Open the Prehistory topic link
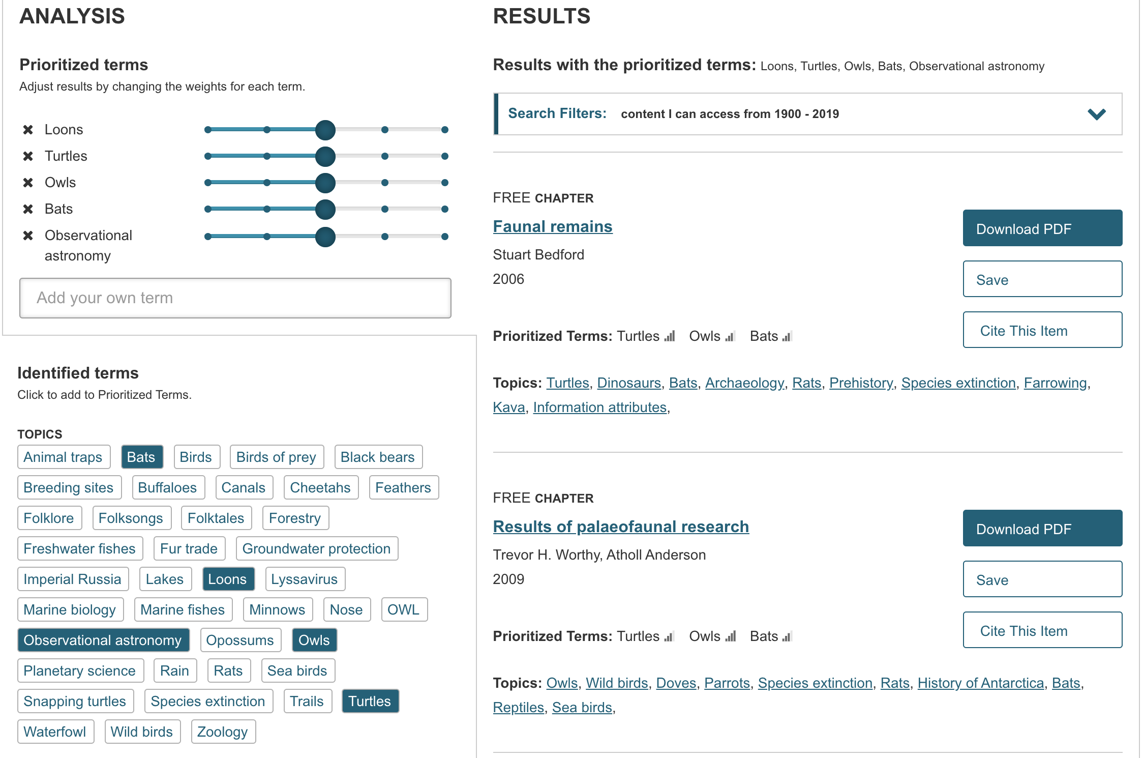Image resolution: width=1143 pixels, height=758 pixels. (861, 383)
